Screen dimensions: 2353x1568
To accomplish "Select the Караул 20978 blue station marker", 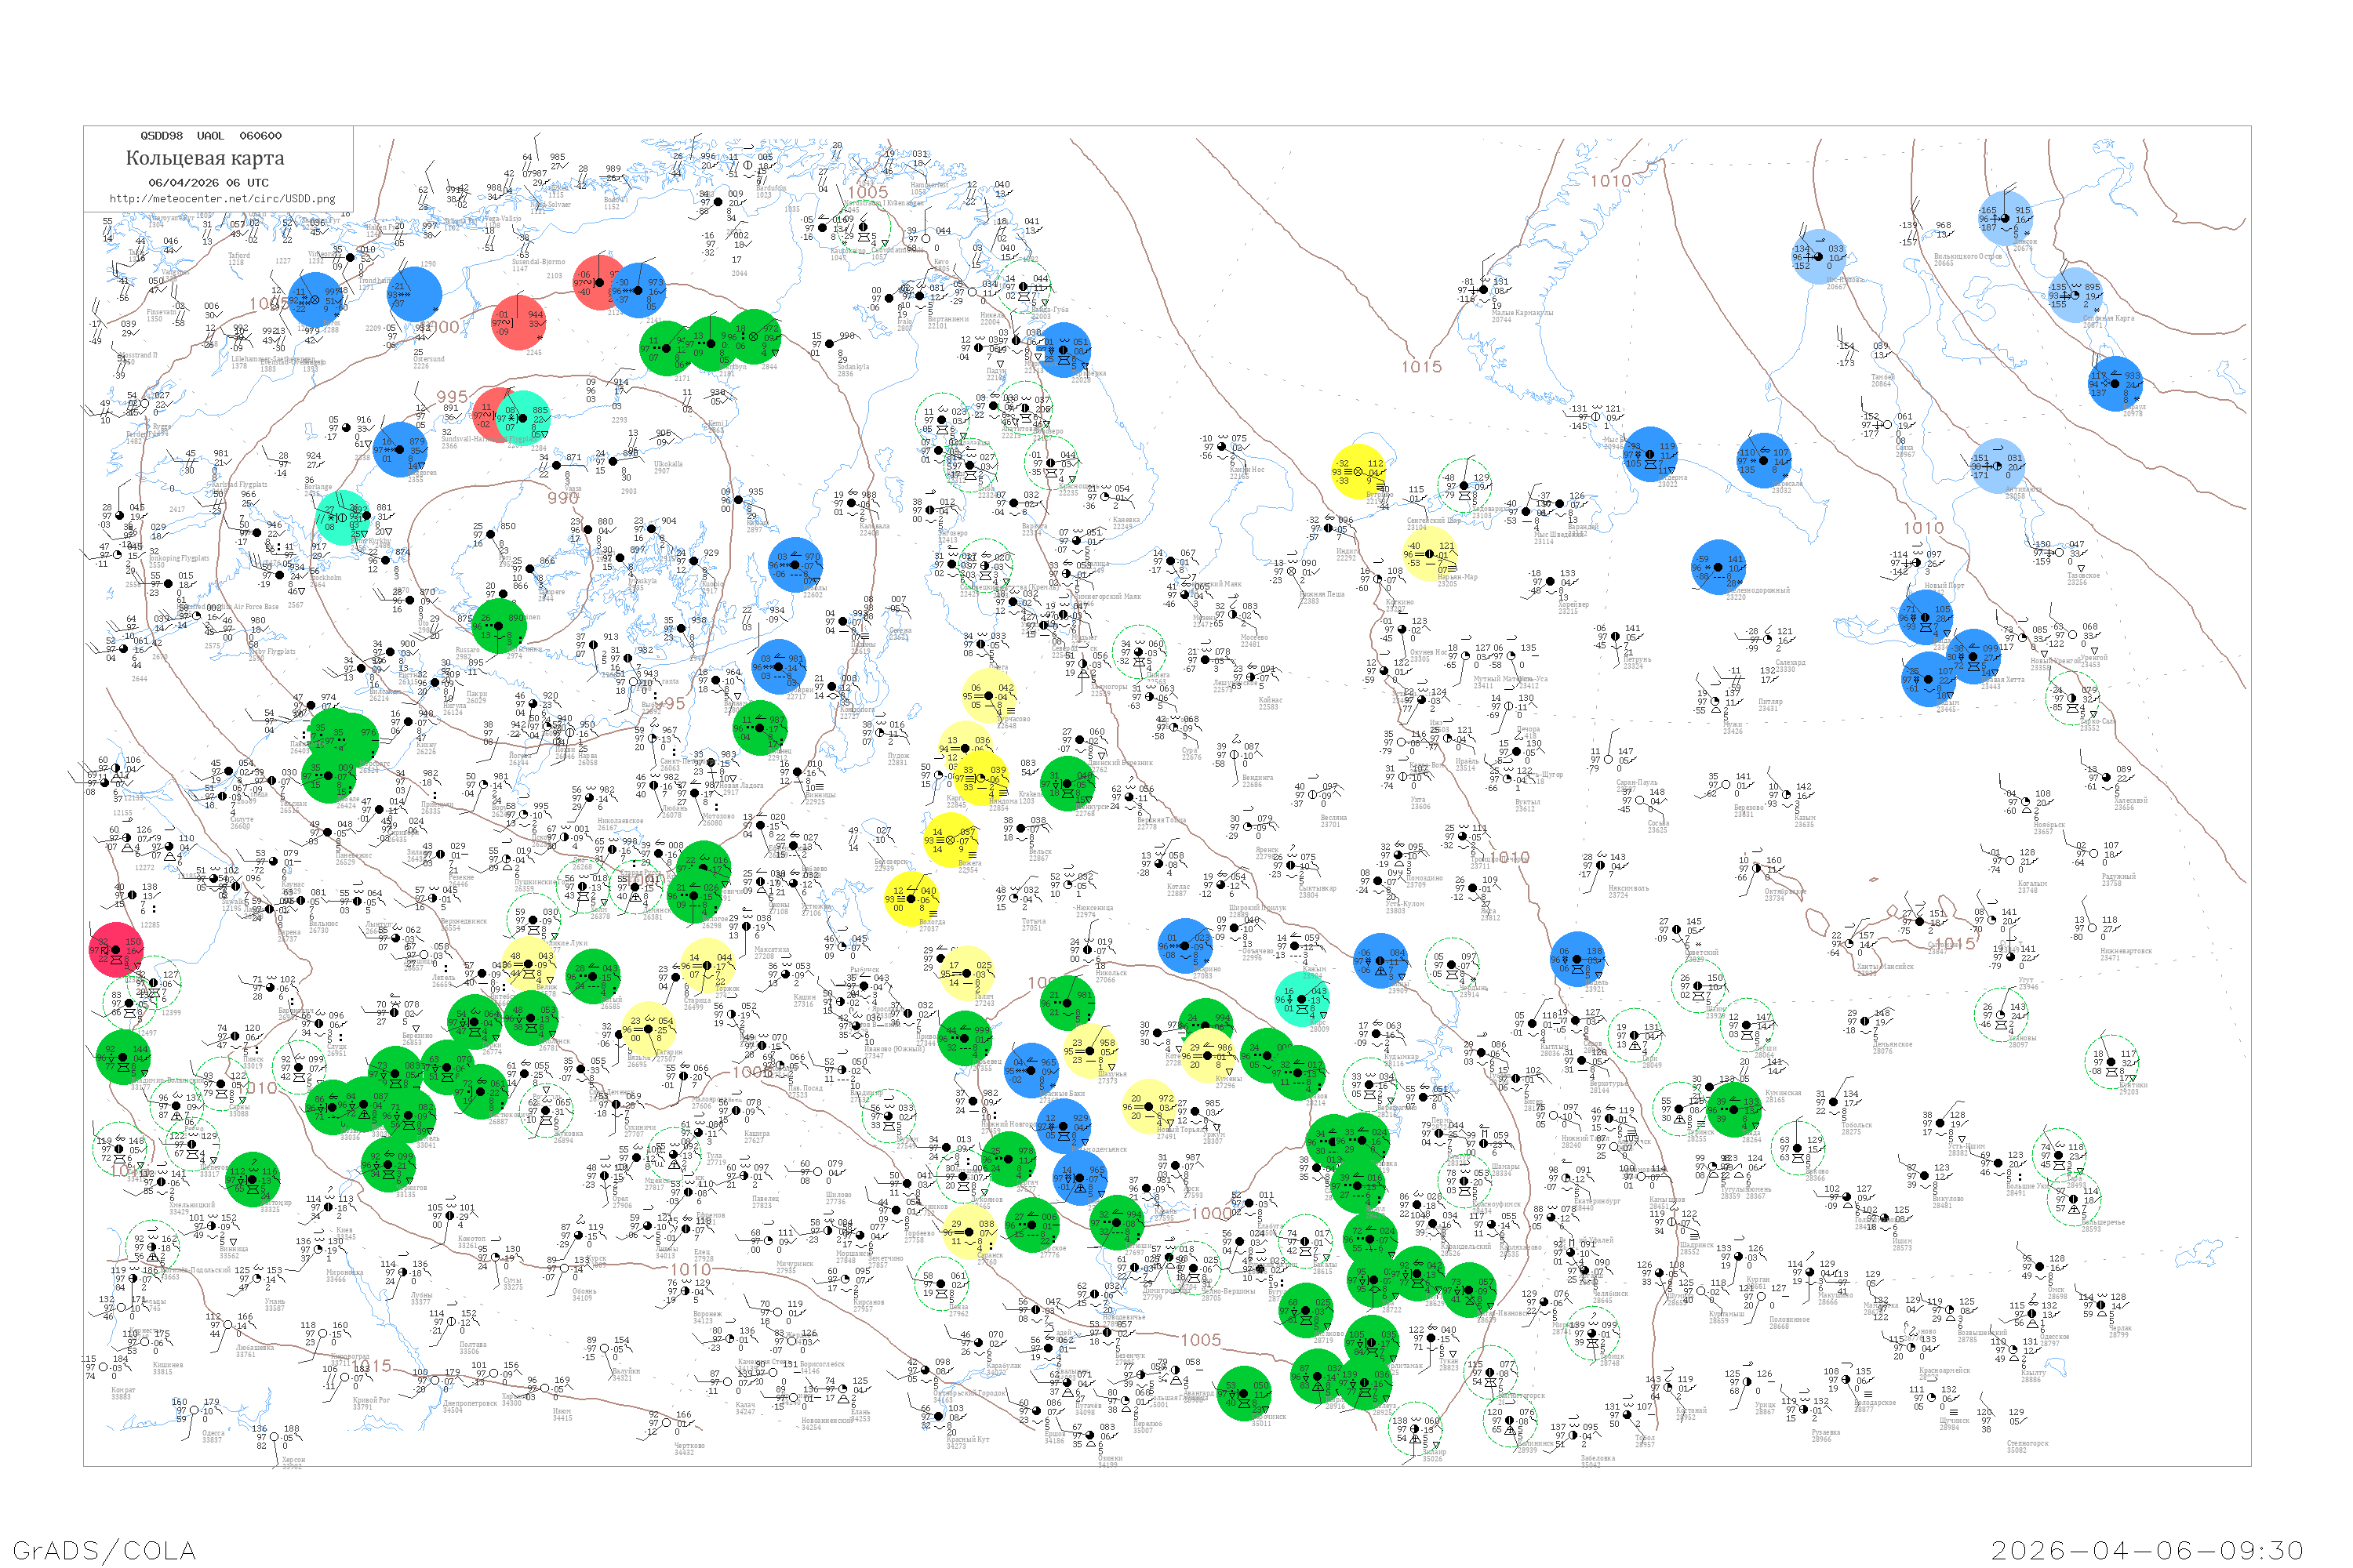I will 2115,384.
